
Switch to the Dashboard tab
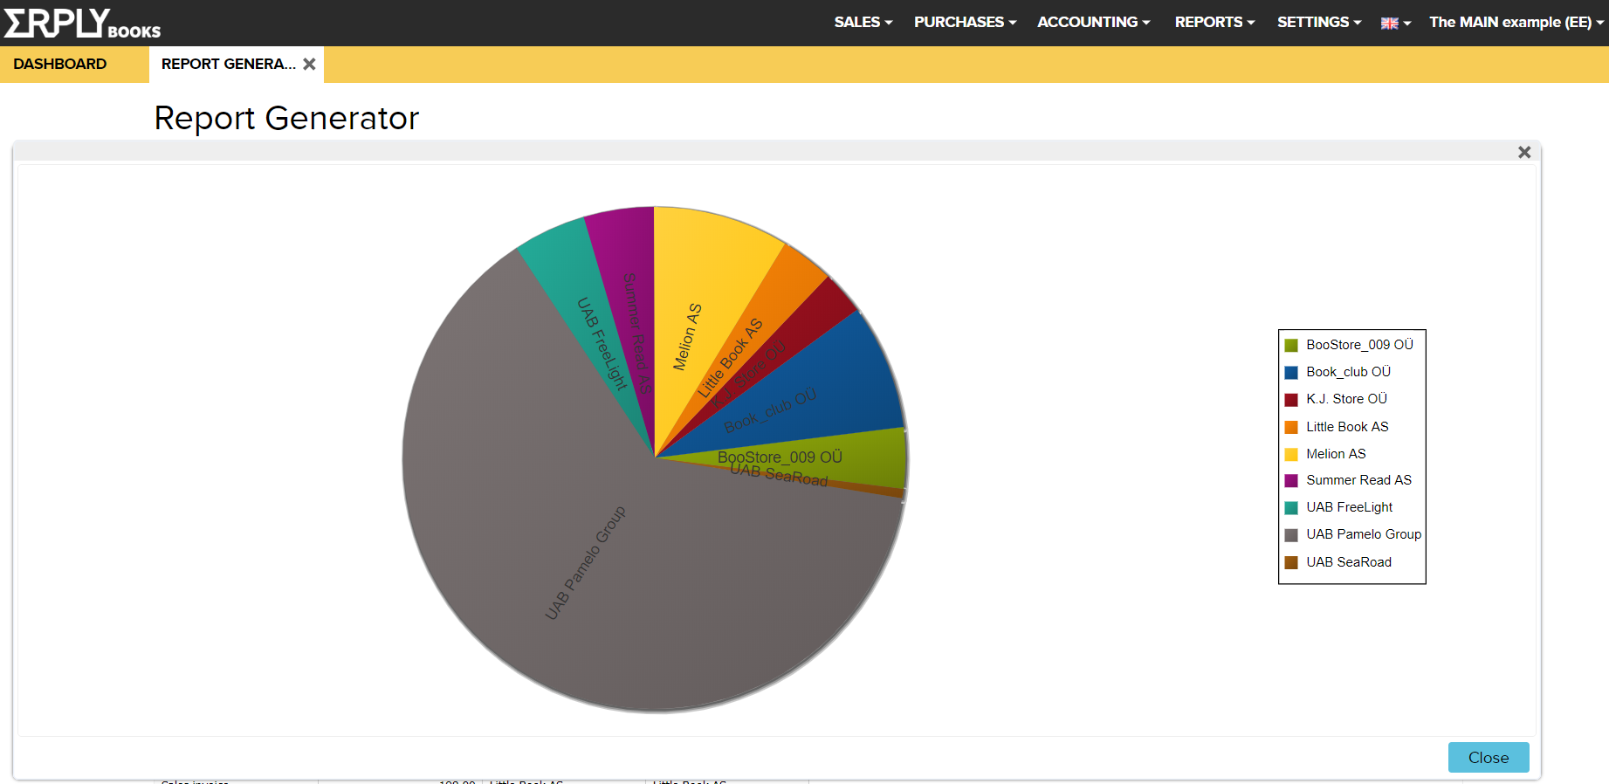point(60,64)
